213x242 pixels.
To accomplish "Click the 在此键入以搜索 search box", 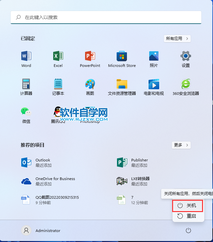I will coord(106,17).
